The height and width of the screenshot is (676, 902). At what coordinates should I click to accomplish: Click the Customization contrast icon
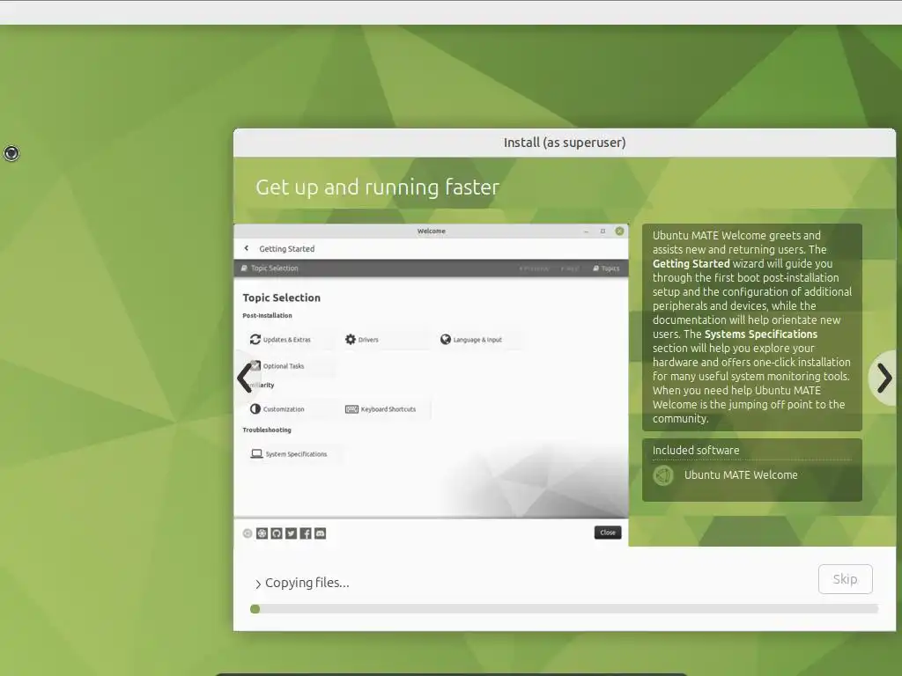click(255, 408)
